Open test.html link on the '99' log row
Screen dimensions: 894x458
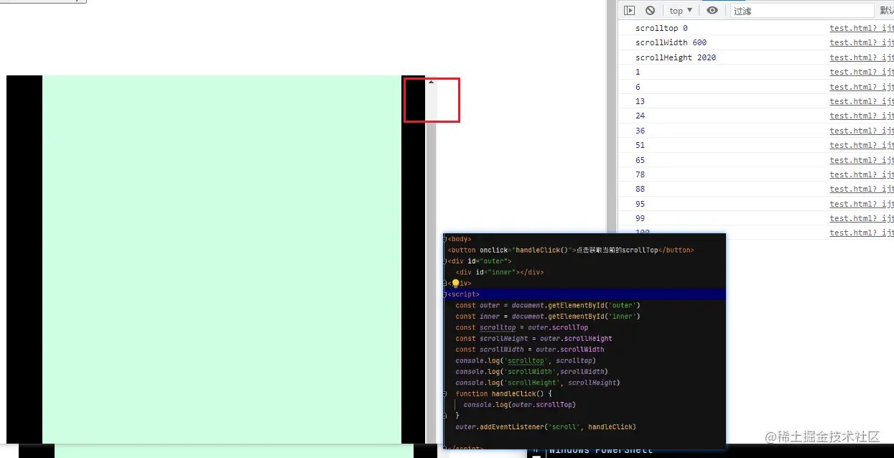(x=862, y=218)
